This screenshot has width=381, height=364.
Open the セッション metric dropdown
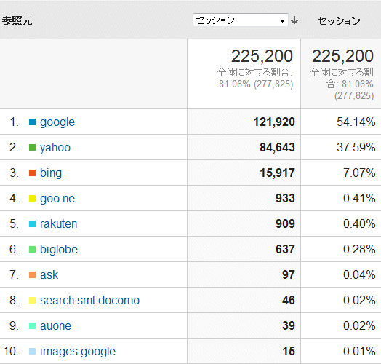(x=241, y=20)
